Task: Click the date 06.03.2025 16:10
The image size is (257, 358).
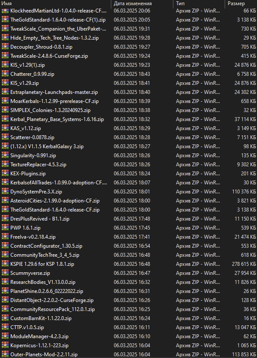Action: (x=132, y=336)
